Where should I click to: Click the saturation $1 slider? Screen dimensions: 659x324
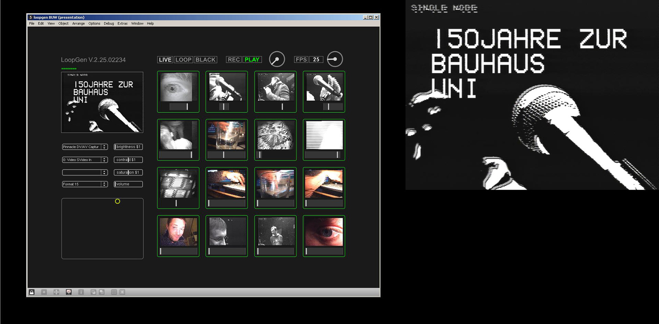pyautogui.click(x=128, y=172)
